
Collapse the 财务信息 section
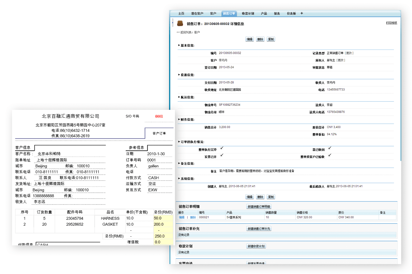click(x=179, y=119)
